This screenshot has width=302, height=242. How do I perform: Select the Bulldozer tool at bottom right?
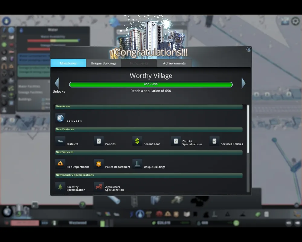click(x=297, y=214)
